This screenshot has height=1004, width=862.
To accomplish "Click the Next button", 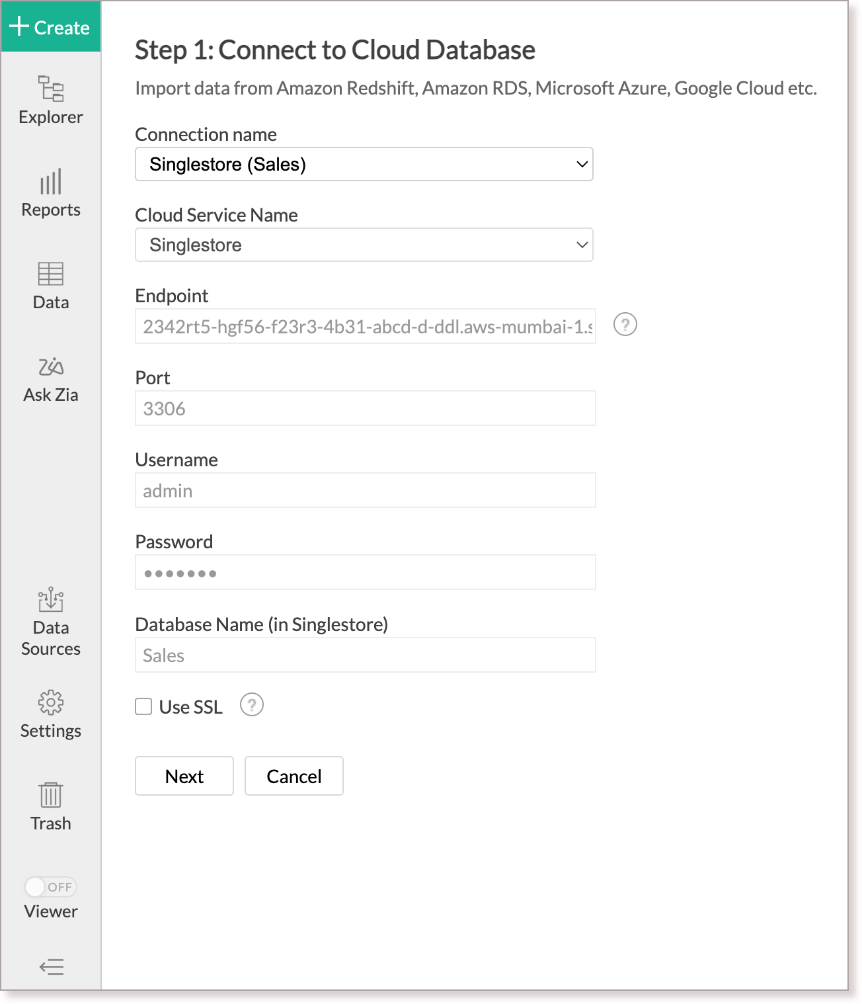I will click(184, 776).
